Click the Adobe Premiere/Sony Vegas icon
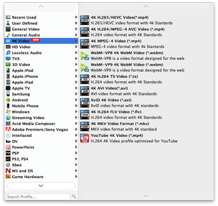 pyautogui.click(x=8, y=129)
